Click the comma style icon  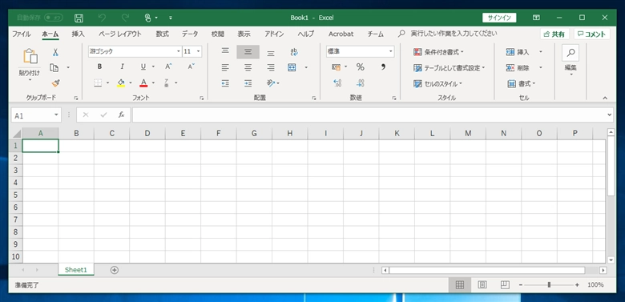click(x=383, y=67)
